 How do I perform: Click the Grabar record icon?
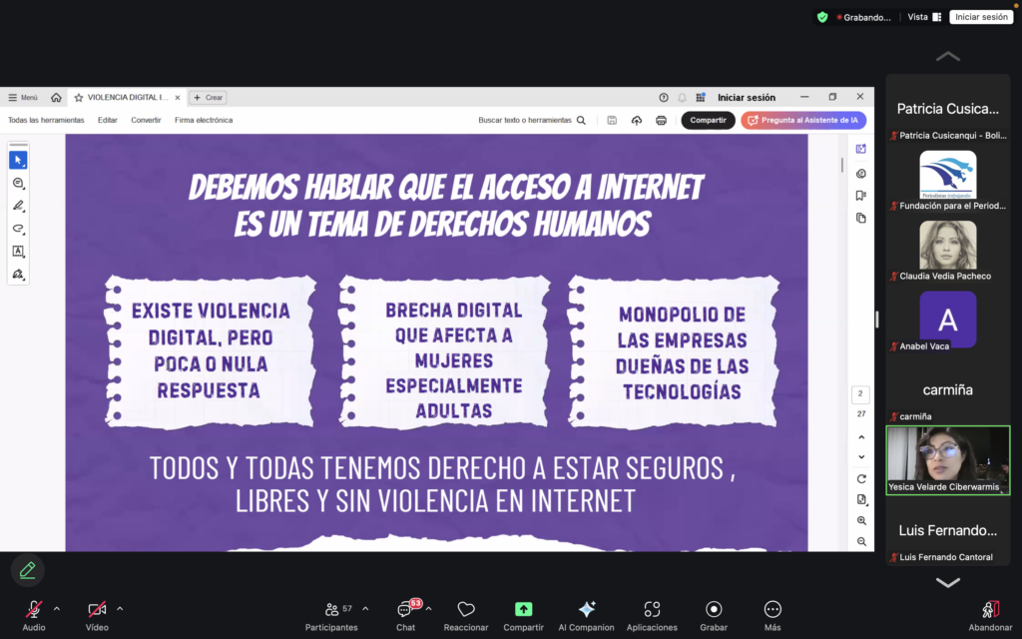coord(714,609)
